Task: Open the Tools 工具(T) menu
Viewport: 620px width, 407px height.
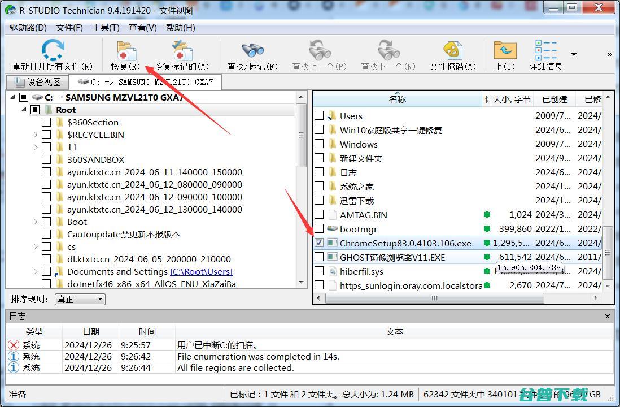Action: coord(106,27)
